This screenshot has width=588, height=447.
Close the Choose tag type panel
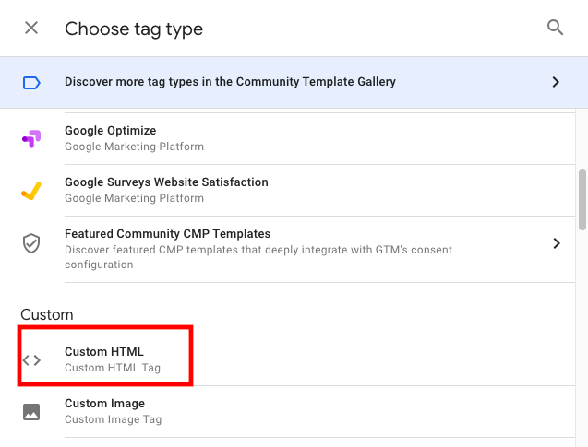[x=31, y=28]
